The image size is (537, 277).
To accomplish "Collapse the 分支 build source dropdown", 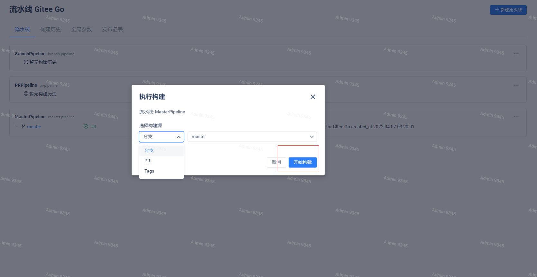I will pyautogui.click(x=162, y=137).
